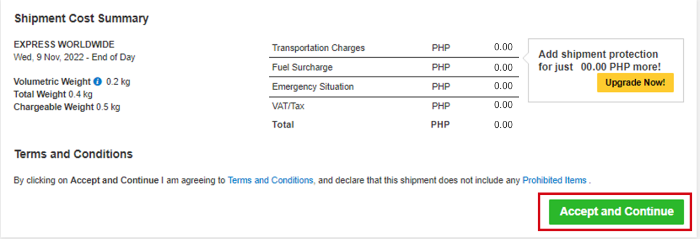Select the Fuel Surcharge row label

click(x=302, y=67)
